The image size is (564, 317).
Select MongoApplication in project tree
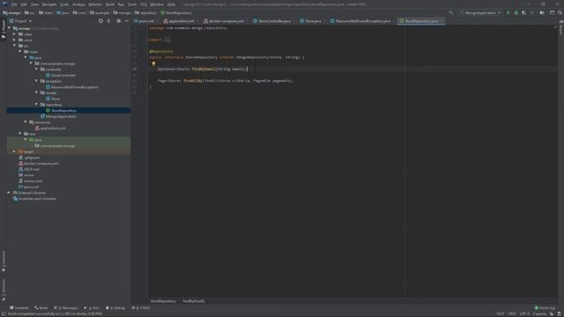tap(61, 116)
